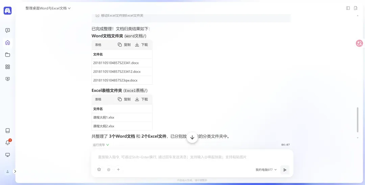Click the @ mention icon
Image resolution: width=365 pixels, height=185 pixels.
click(x=108, y=170)
